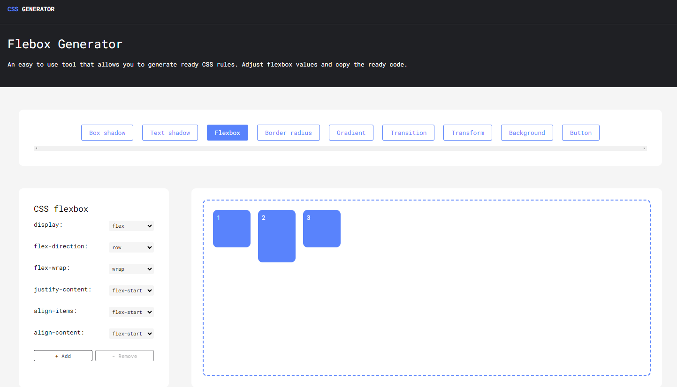Open the align-content dropdown
The image size is (677, 387).
click(x=131, y=334)
